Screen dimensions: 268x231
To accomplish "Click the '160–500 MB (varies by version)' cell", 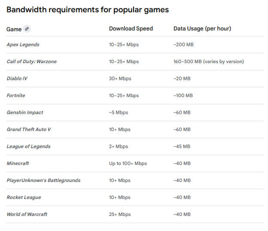I will point(208,61).
